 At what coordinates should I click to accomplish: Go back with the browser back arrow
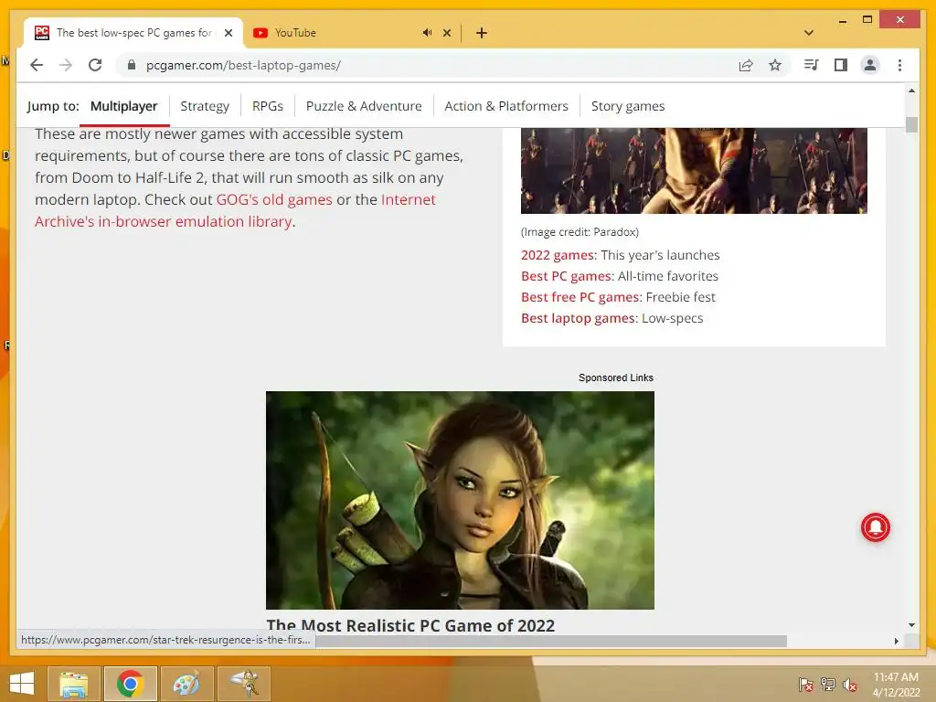click(37, 65)
